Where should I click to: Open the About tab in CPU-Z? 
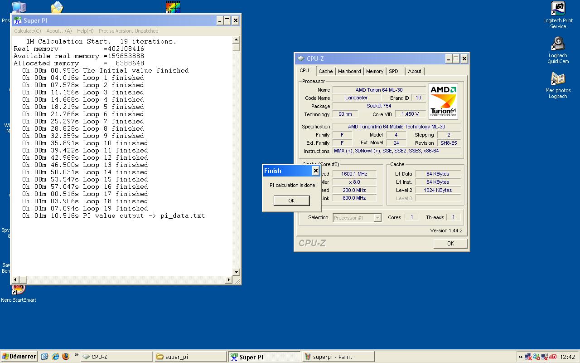[x=414, y=71]
